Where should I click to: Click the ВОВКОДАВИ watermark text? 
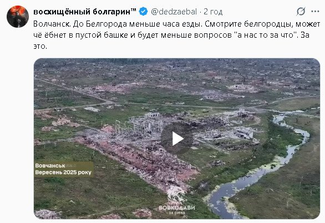pyautogui.click(x=177, y=207)
